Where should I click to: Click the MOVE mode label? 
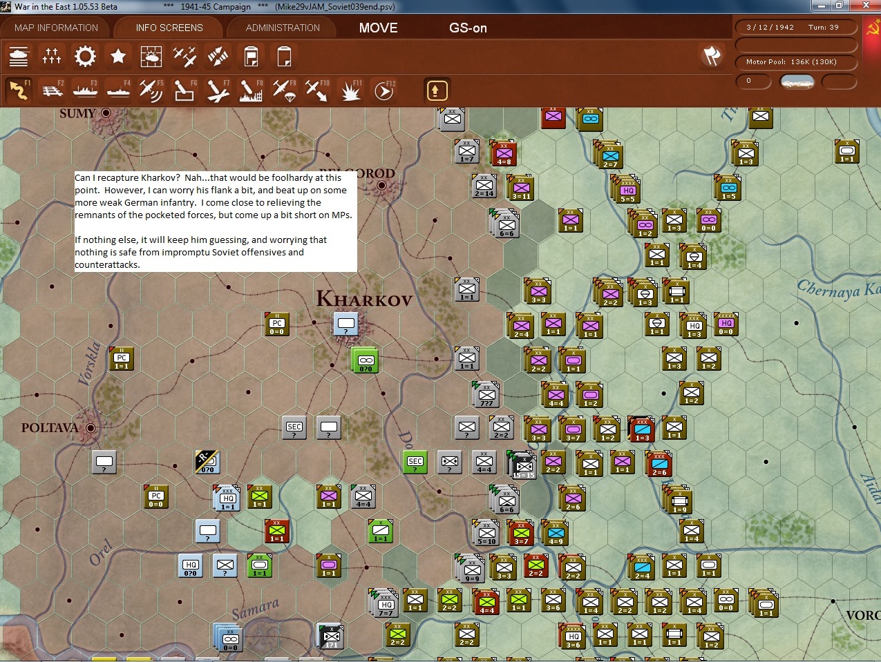tap(378, 28)
